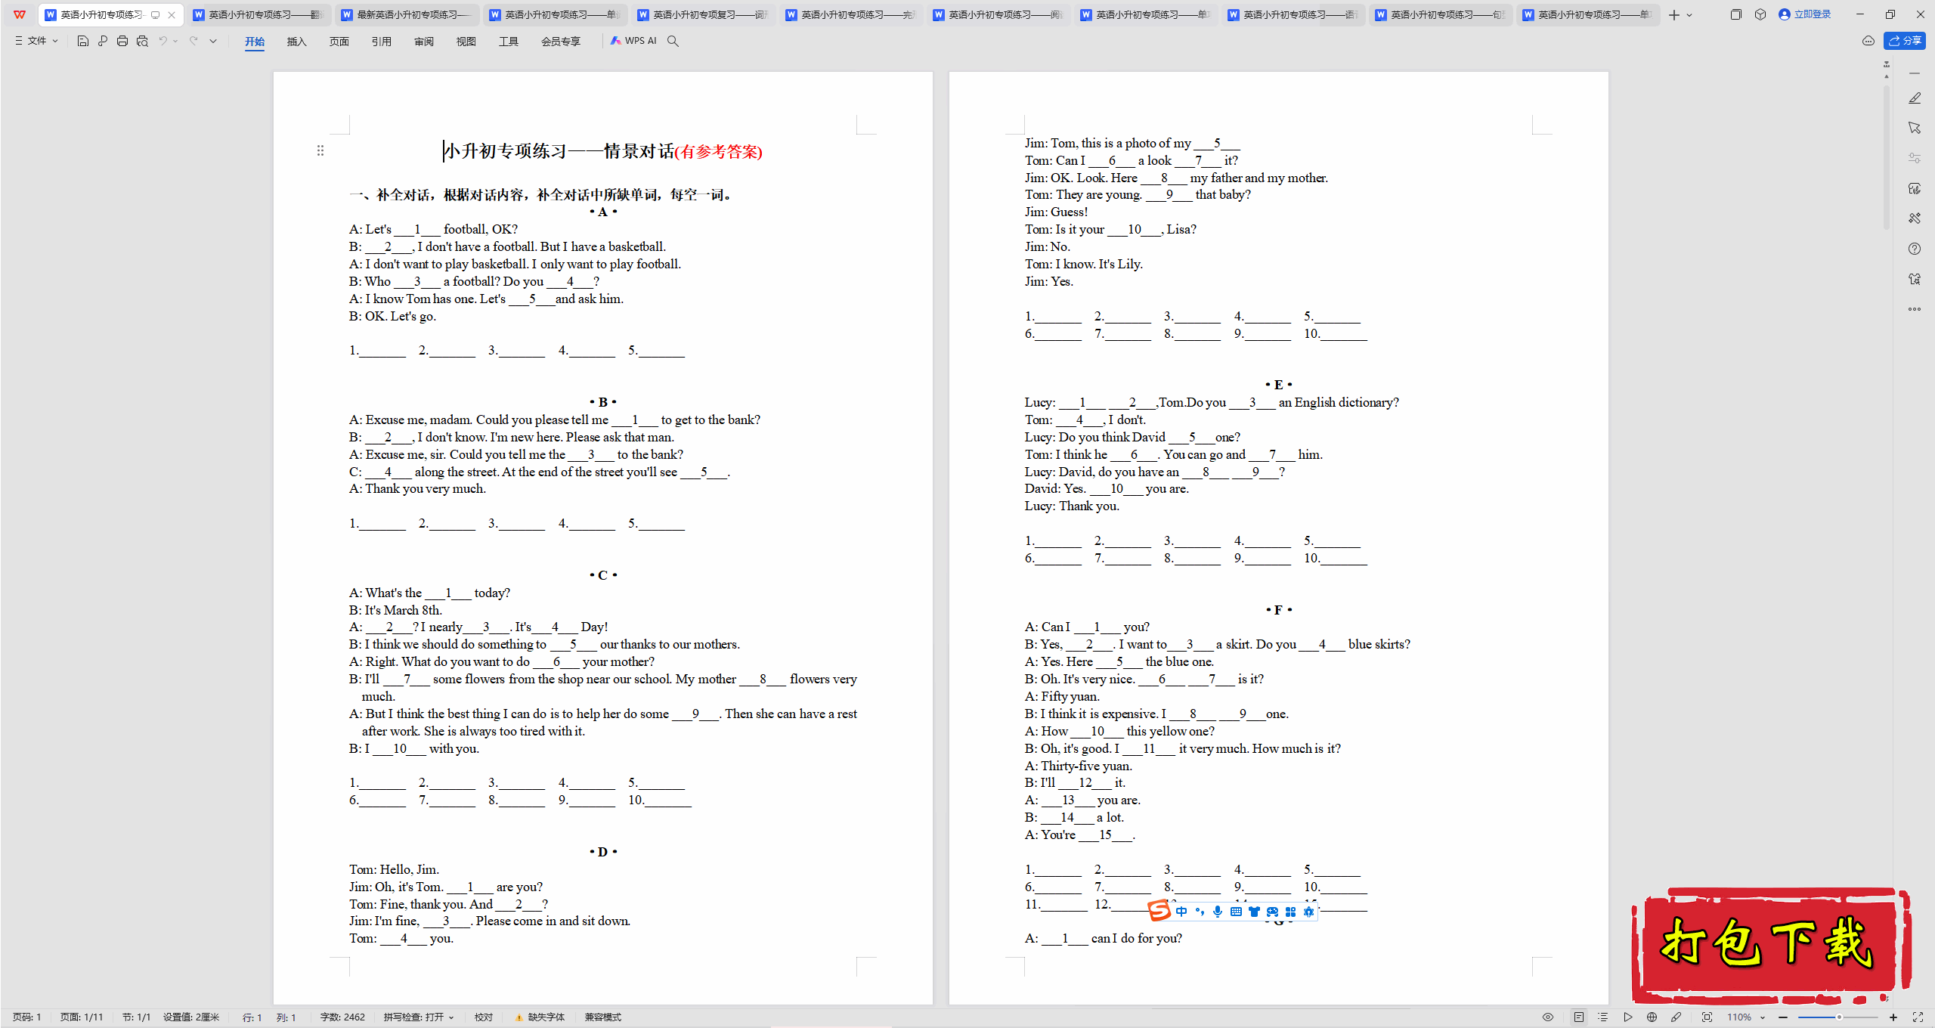
Task: Toggle eye protection mode eye icon
Action: [1548, 1017]
